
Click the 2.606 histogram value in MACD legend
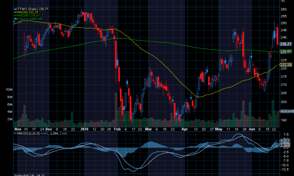click(63, 133)
